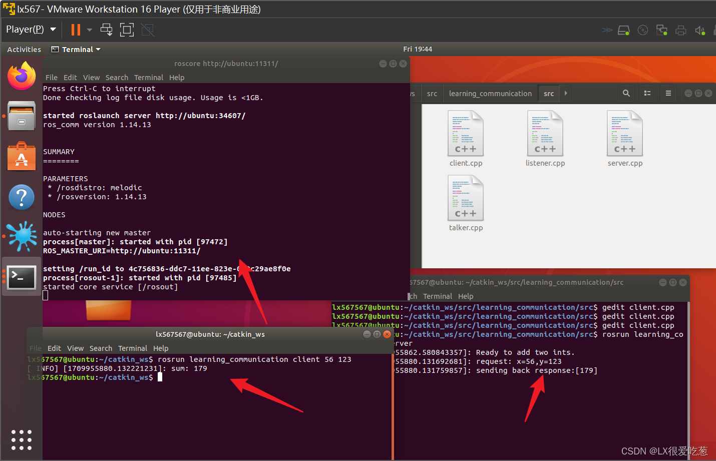Image resolution: width=716 pixels, height=461 pixels.
Task: Select the client.cpp file icon
Action: tap(466, 134)
